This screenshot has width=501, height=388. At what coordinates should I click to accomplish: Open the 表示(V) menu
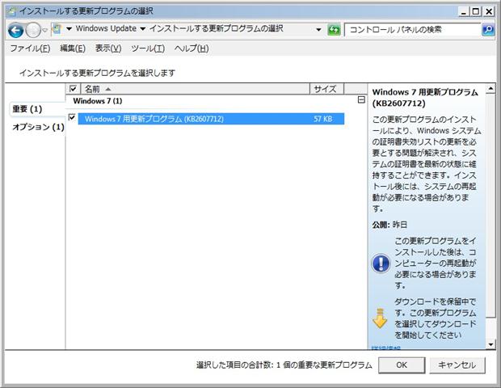click(108, 48)
